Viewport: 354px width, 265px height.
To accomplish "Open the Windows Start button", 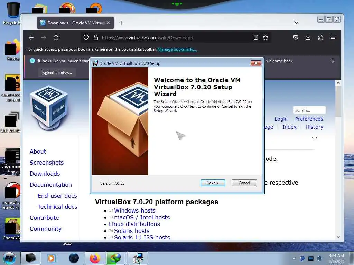I will [9, 258].
